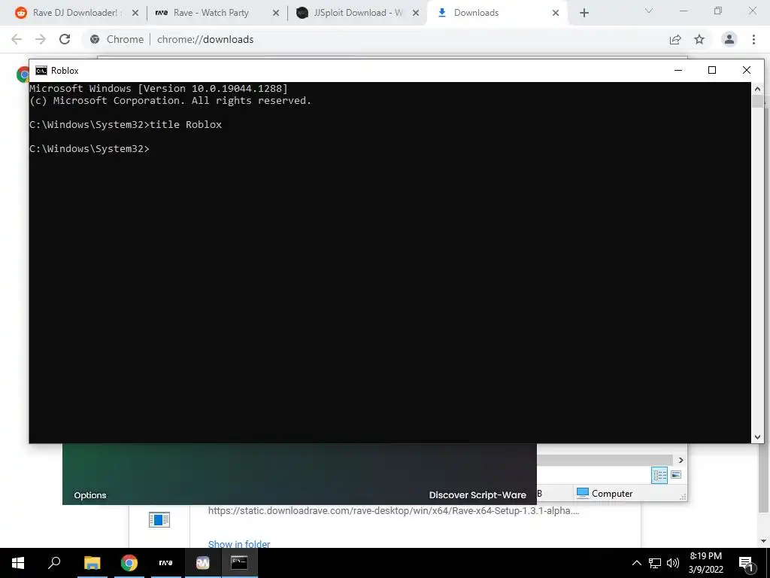770x578 pixels.
Task: Open File Explorer from the taskbar
Action: [x=92, y=563]
